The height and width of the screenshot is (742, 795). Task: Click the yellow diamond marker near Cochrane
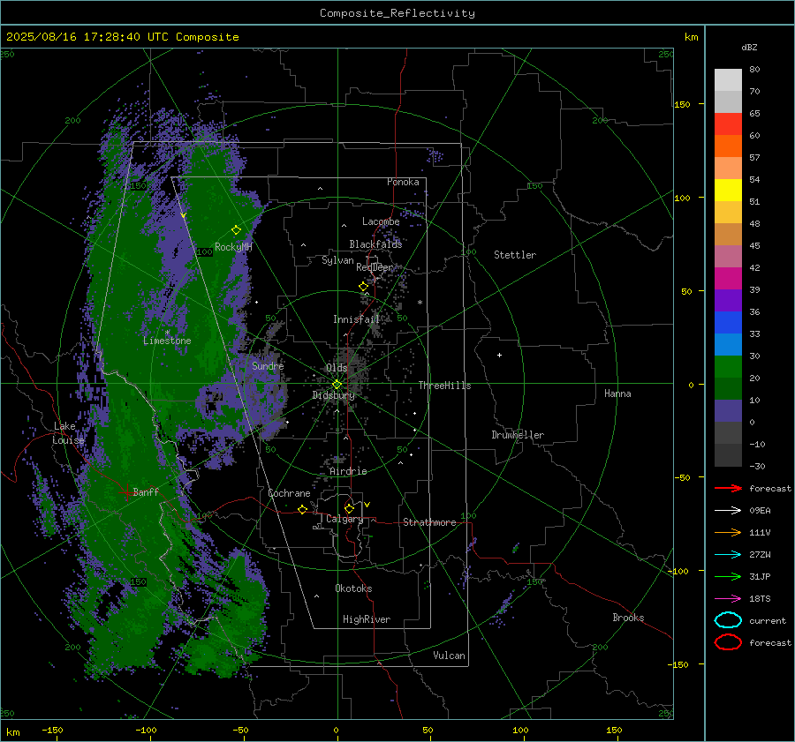(303, 509)
